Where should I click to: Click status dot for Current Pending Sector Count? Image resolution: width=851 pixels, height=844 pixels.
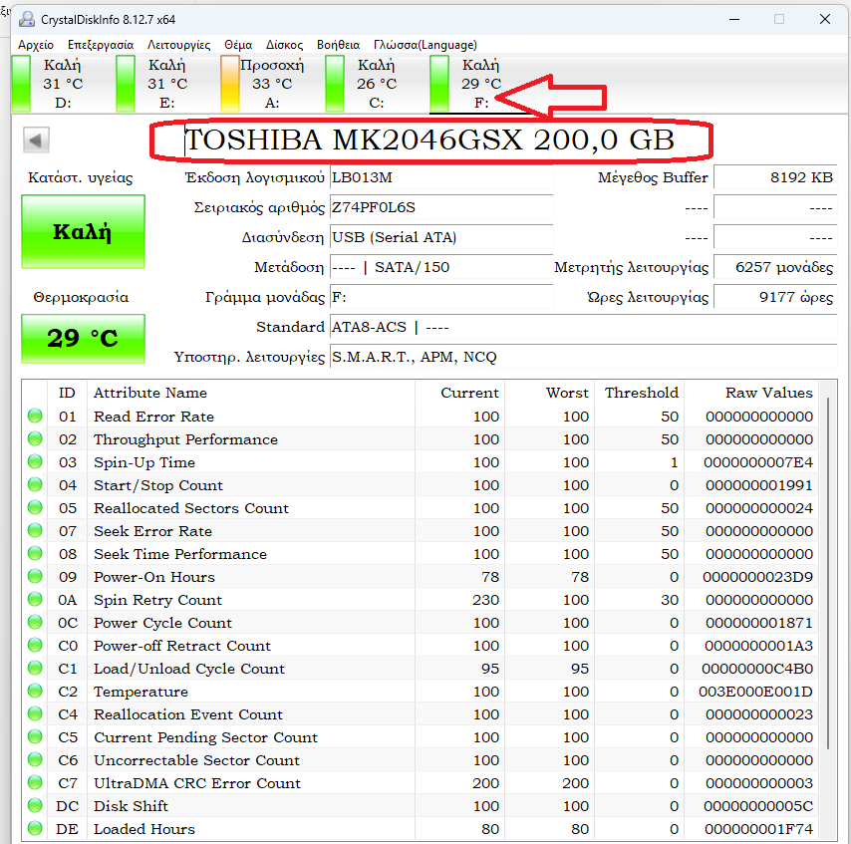[x=35, y=736]
